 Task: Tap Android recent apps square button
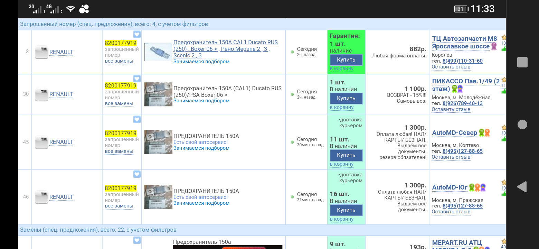pos(522,62)
